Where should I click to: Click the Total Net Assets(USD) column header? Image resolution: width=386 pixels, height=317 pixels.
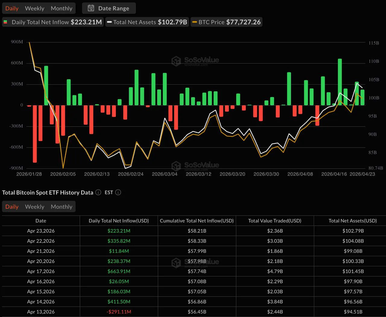point(353,221)
